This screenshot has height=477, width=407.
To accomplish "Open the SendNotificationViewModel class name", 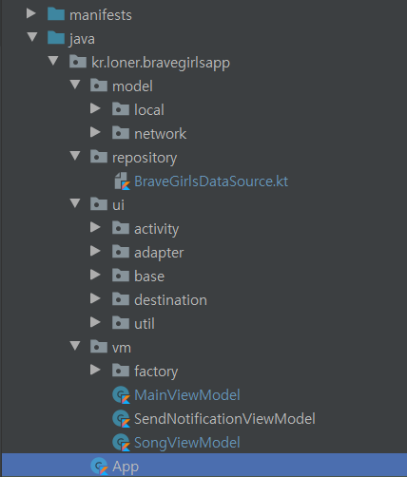I will click(x=224, y=419).
